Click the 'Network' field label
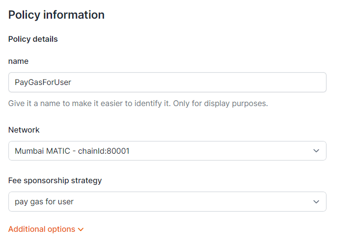 pos(24,130)
